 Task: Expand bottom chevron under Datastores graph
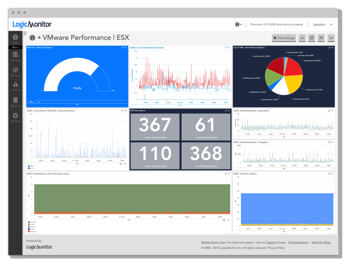(x=180, y=105)
